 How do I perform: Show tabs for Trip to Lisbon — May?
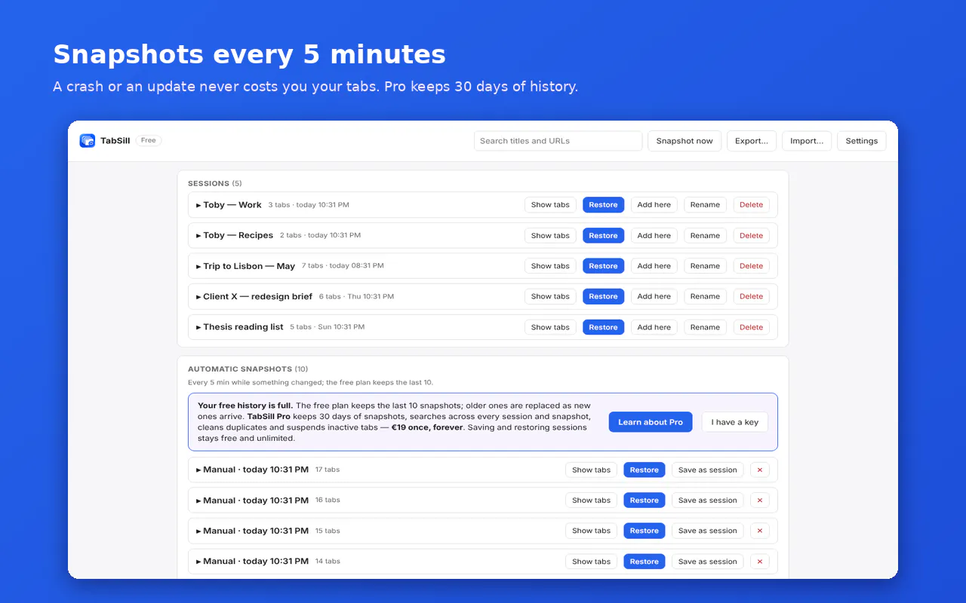tap(550, 266)
